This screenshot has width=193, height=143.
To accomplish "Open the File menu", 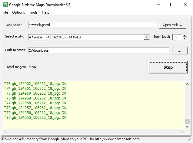I will [5, 12].
